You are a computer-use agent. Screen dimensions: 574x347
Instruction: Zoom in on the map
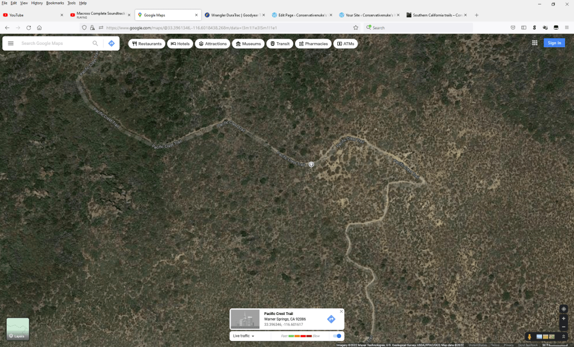(563, 318)
